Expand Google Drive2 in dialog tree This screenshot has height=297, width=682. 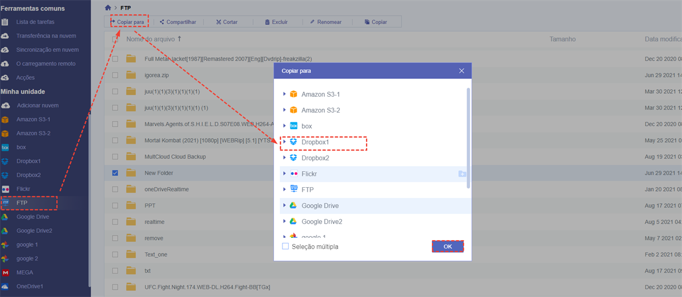click(284, 221)
